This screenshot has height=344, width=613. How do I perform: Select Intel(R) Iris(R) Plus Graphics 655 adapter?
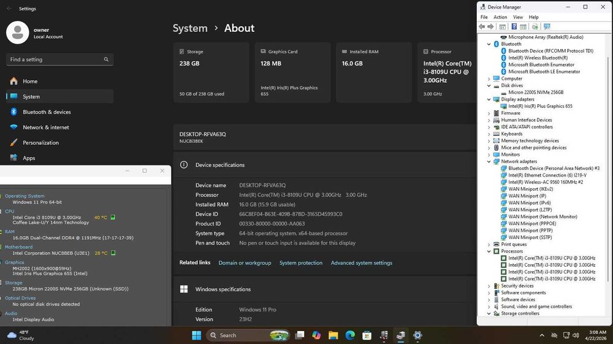540,106
